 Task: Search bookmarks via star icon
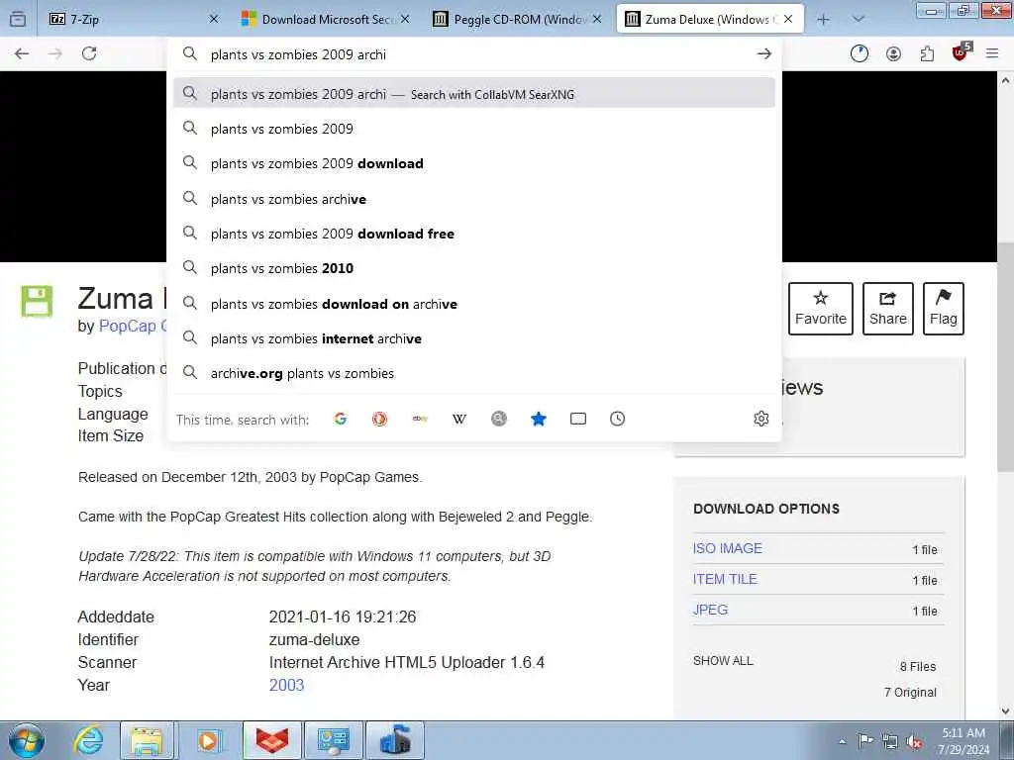(538, 419)
